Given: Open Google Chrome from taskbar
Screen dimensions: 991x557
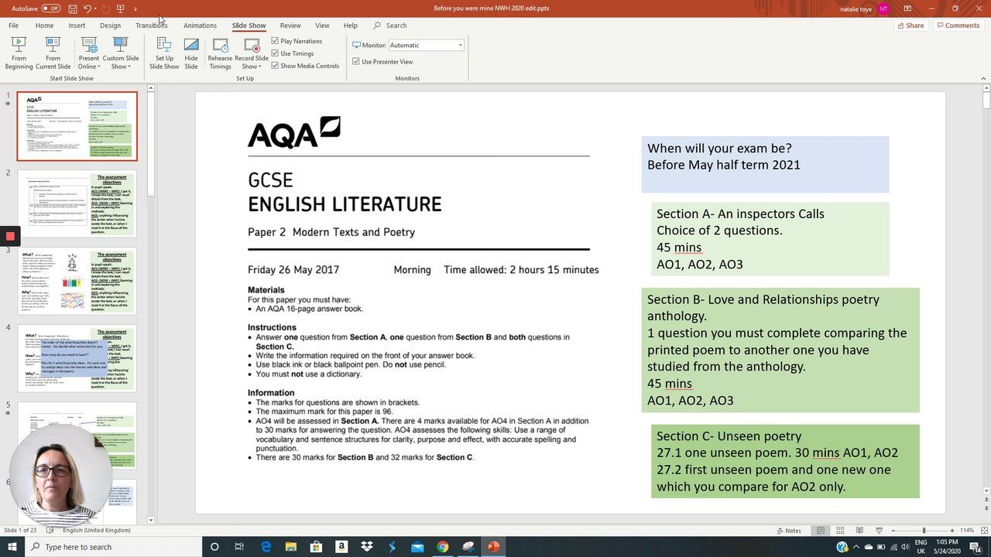Looking at the screenshot, I should coord(442,547).
